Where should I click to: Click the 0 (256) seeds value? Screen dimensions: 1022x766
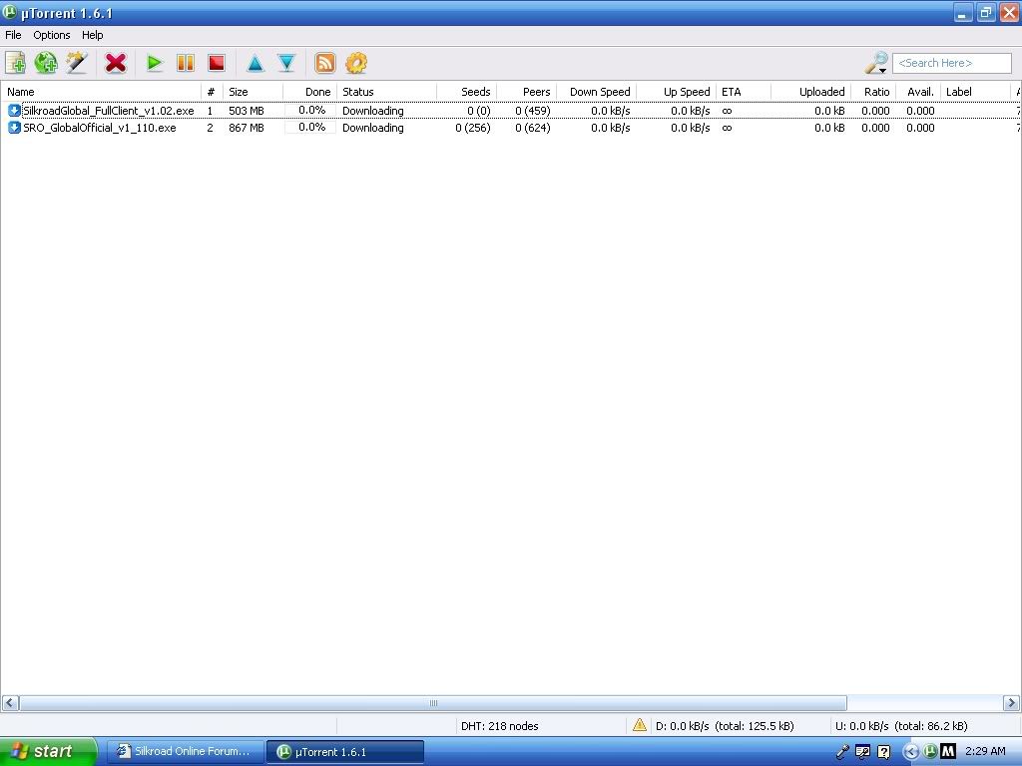tap(473, 128)
